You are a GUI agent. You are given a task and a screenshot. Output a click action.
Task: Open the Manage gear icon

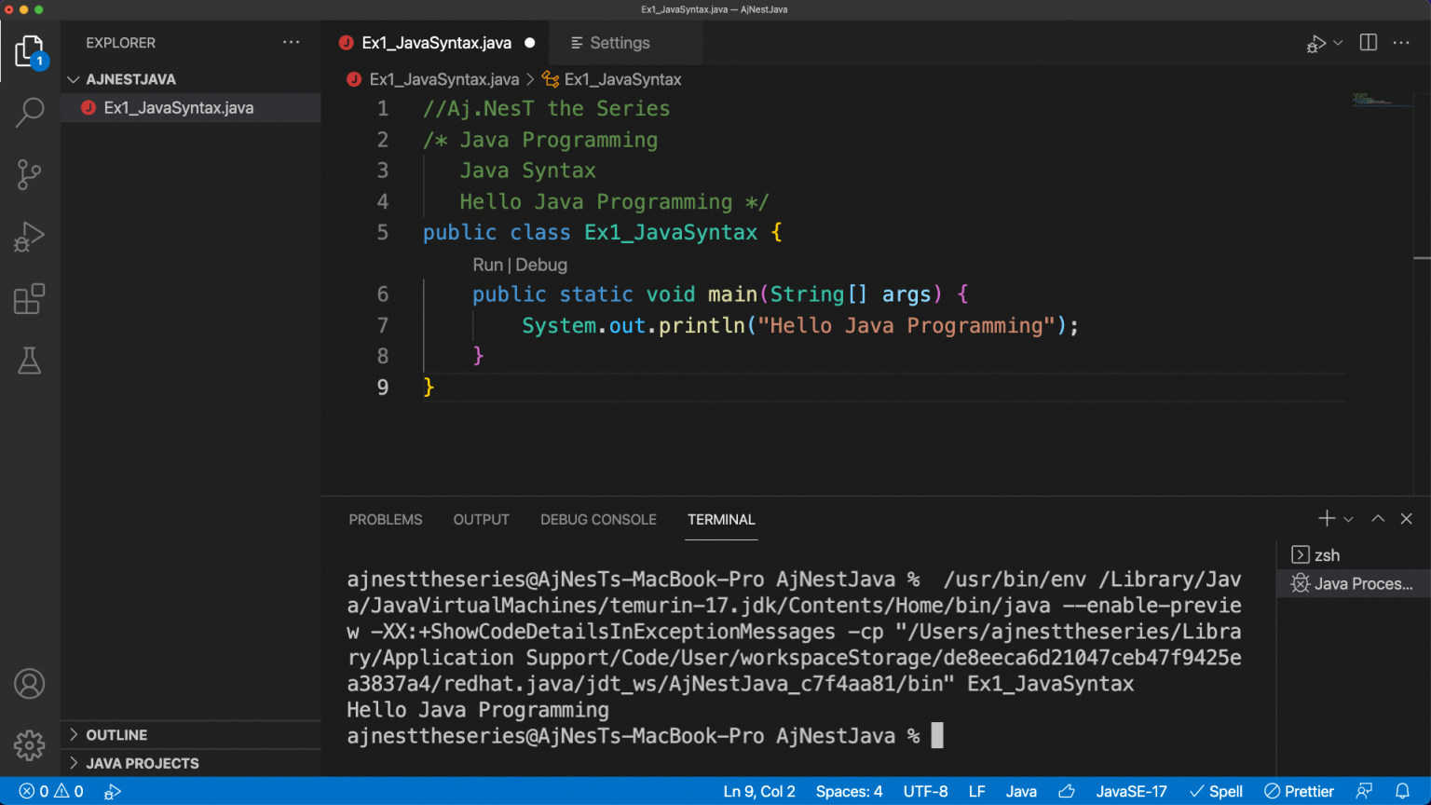tap(30, 745)
